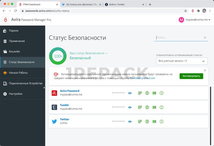Click safe-site check icon in Twitter row
The height and width of the screenshot is (146, 214).
pyautogui.click(x=147, y=122)
